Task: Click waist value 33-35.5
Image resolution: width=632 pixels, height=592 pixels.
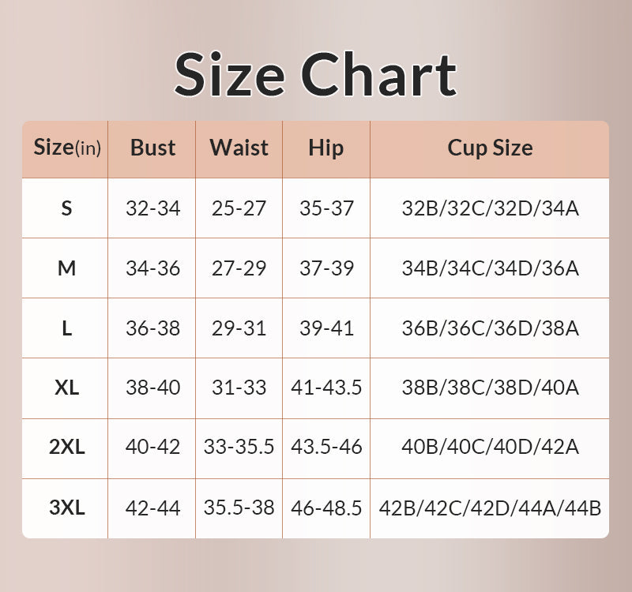Action: pyautogui.click(x=239, y=448)
